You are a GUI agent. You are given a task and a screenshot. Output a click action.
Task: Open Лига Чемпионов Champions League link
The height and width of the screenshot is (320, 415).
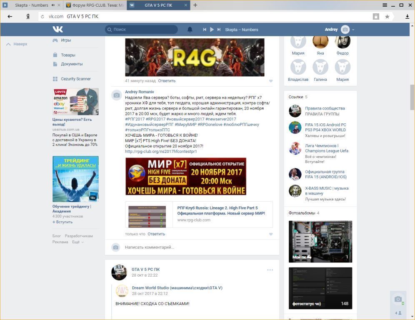pyautogui.click(x=326, y=148)
